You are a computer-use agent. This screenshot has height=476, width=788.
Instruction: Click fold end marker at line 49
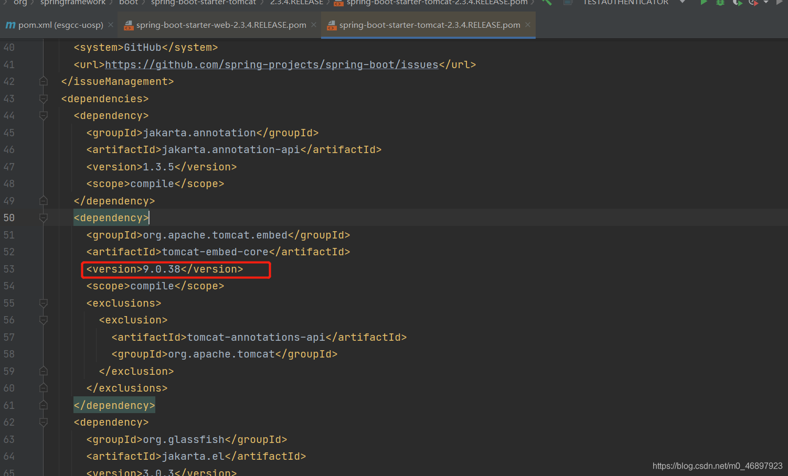click(44, 201)
